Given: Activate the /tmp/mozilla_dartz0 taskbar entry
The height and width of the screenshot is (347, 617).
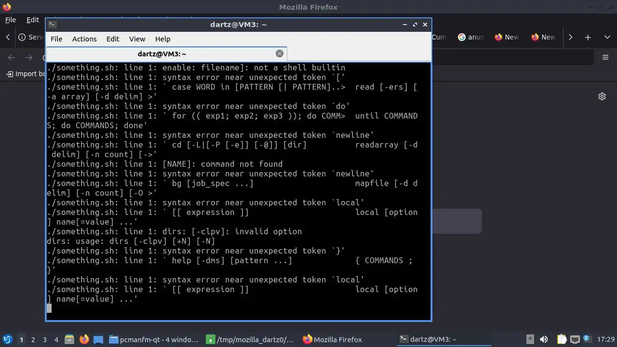Looking at the screenshot, I should pyautogui.click(x=251, y=339).
